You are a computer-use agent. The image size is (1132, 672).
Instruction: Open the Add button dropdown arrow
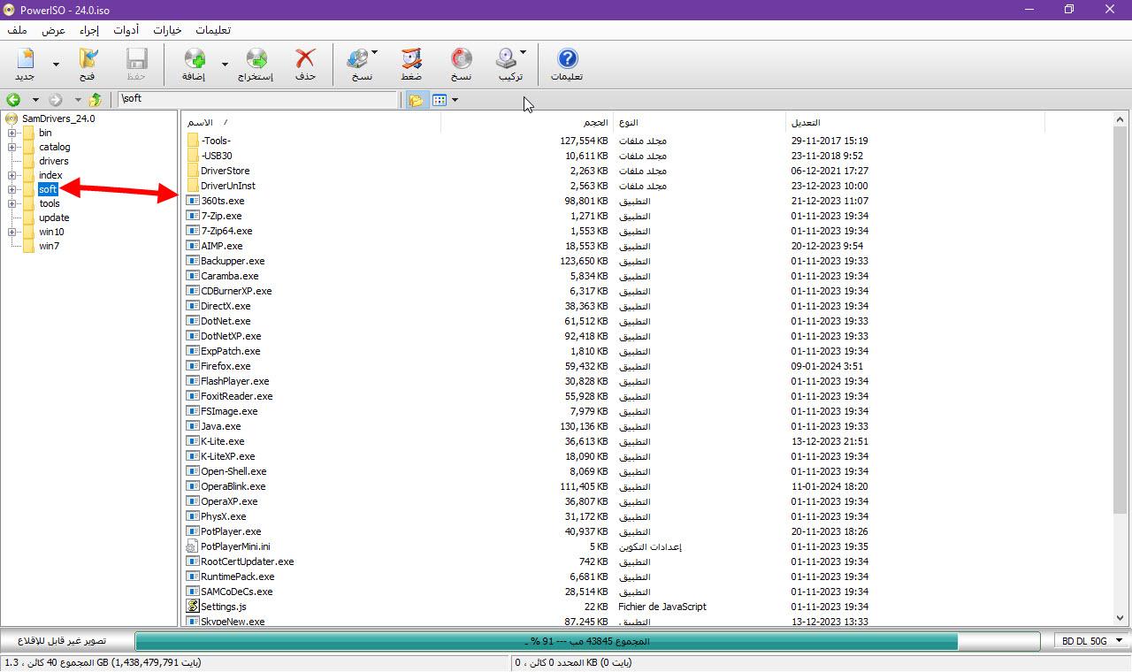[225, 64]
